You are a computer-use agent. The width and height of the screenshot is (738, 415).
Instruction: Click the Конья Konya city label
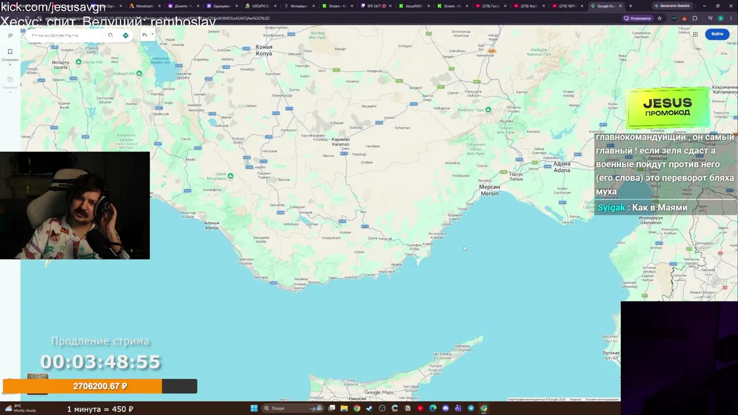(263, 50)
